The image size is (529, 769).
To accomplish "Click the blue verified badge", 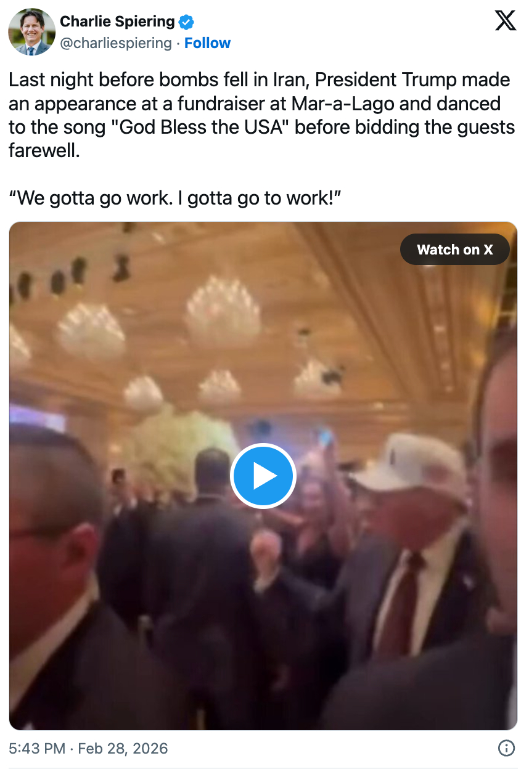I will click(186, 22).
